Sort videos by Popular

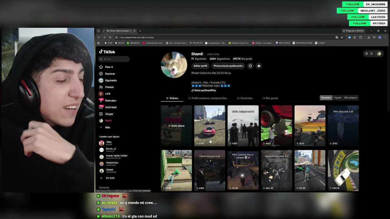tap(338, 98)
